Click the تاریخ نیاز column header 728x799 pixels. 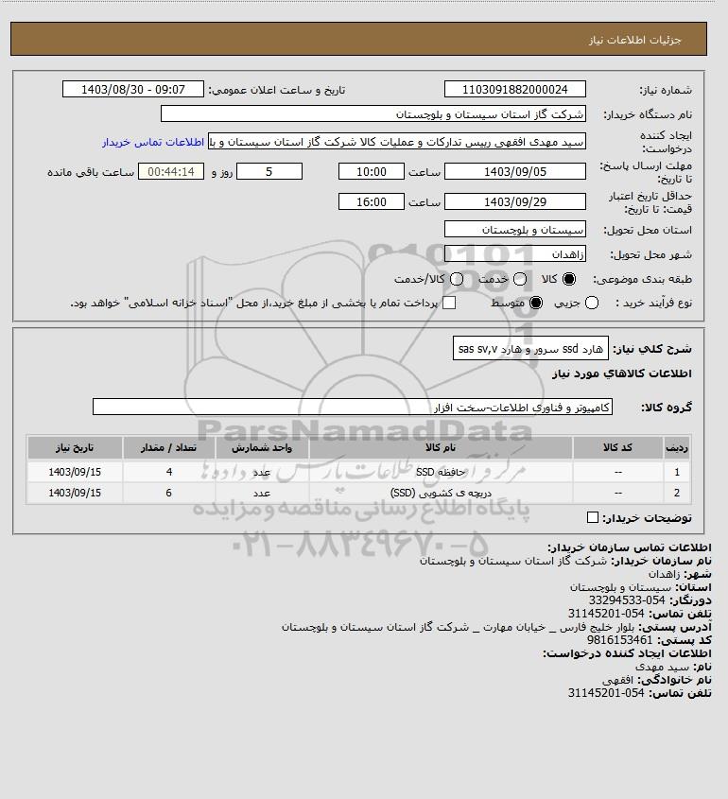point(75,447)
